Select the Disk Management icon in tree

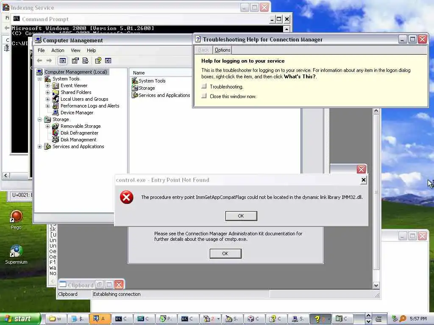coord(56,140)
